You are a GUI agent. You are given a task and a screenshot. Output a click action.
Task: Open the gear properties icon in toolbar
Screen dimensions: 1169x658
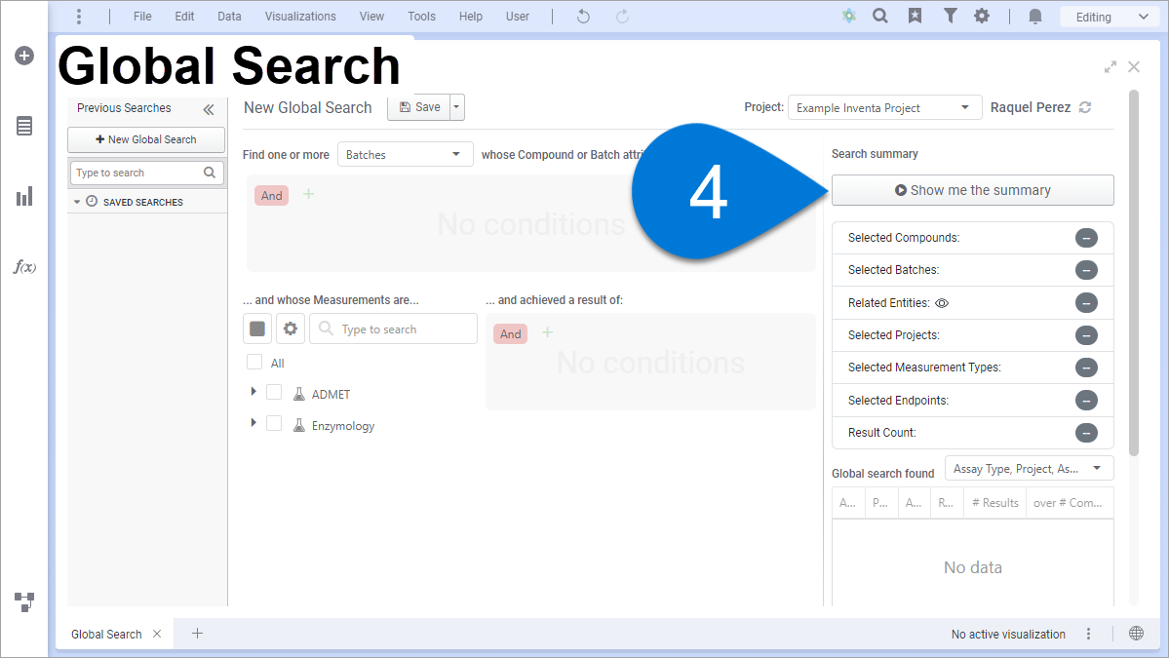982,16
